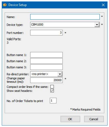The width and height of the screenshot is (109, 127).
Task: Click No. of Order Tickets to print box
Action: (x=53, y=101)
